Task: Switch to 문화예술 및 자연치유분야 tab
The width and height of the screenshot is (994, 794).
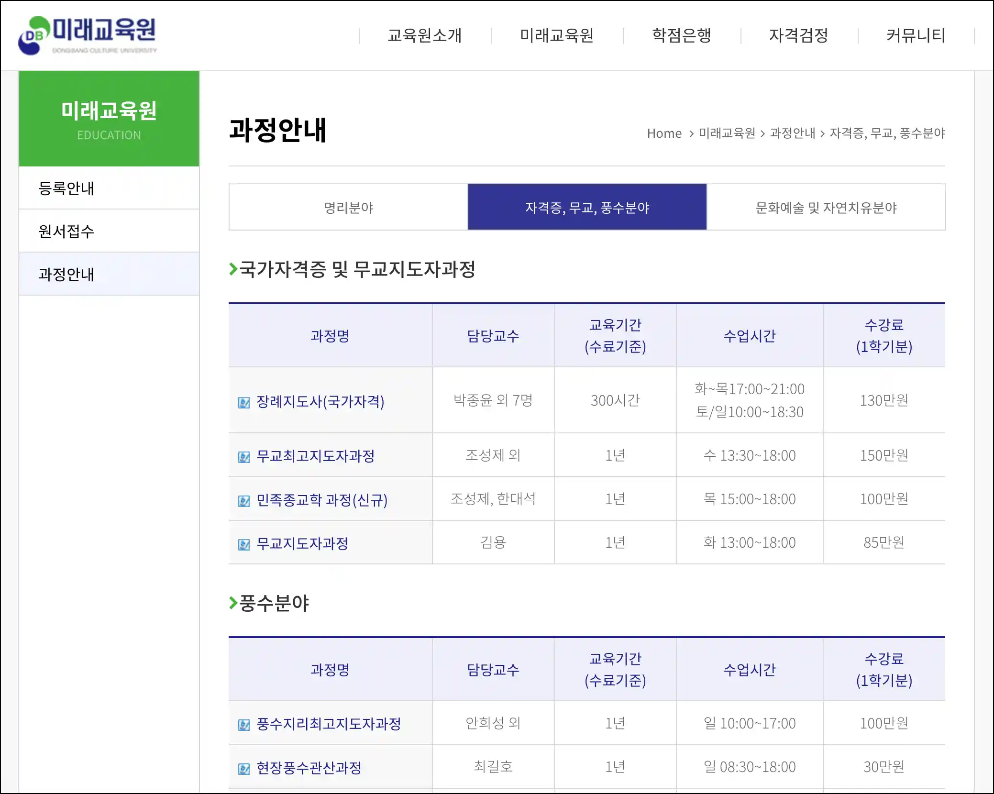Action: pyautogui.click(x=826, y=208)
